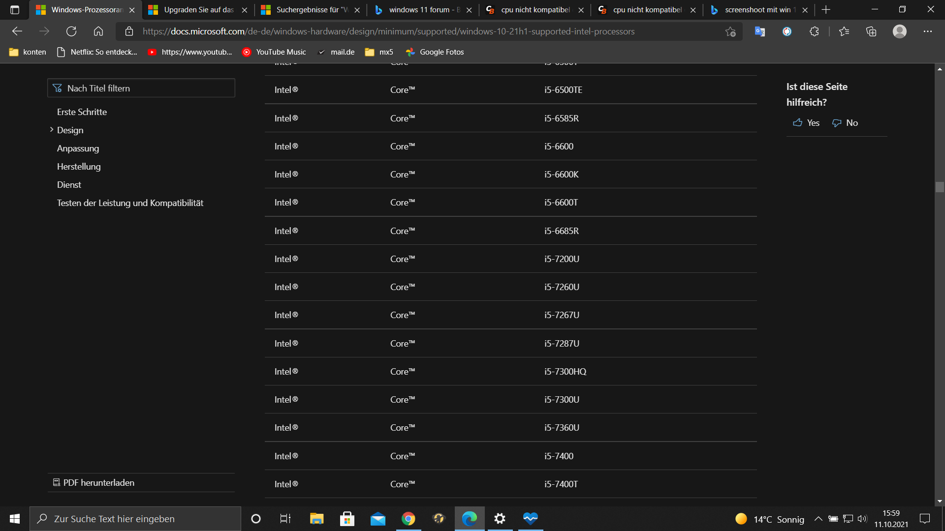Open the Collections panel
Image resolution: width=945 pixels, height=531 pixels.
(871, 31)
